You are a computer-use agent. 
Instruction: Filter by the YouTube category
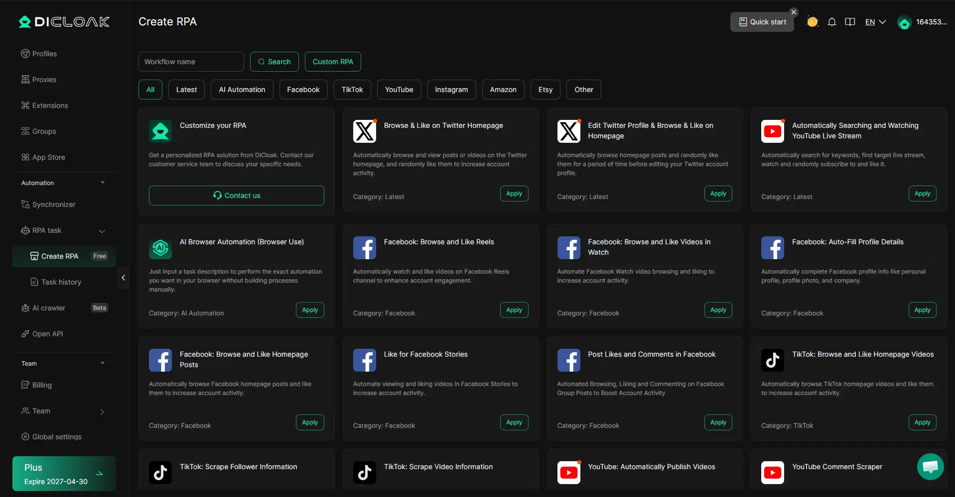(x=399, y=90)
